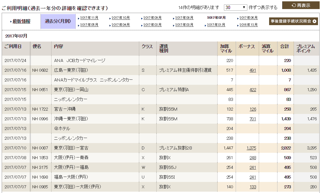321x193 pixels.
Task: Click bonus miles 133 link
Action: (253, 187)
